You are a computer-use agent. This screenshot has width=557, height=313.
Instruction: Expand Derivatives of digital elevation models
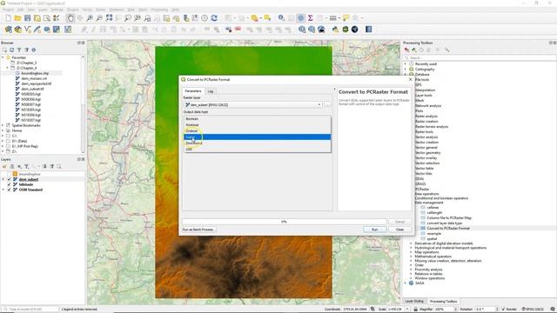pos(411,243)
